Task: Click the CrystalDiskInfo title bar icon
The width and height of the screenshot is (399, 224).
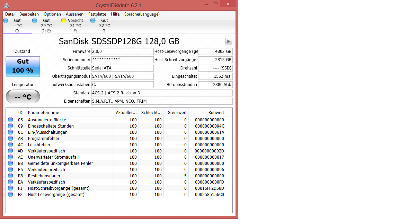Action: 6,5
